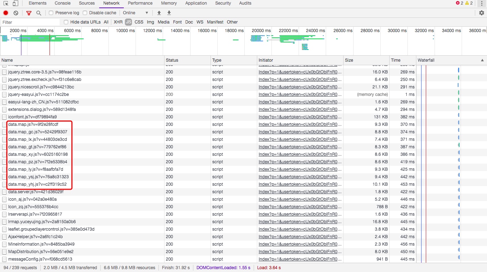Check Hide data URLs option
The image size is (487, 272).
pyautogui.click(x=66, y=22)
